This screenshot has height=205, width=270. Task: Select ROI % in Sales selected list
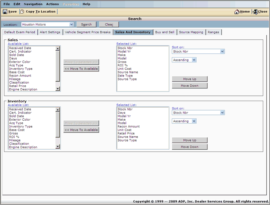click(x=122, y=65)
